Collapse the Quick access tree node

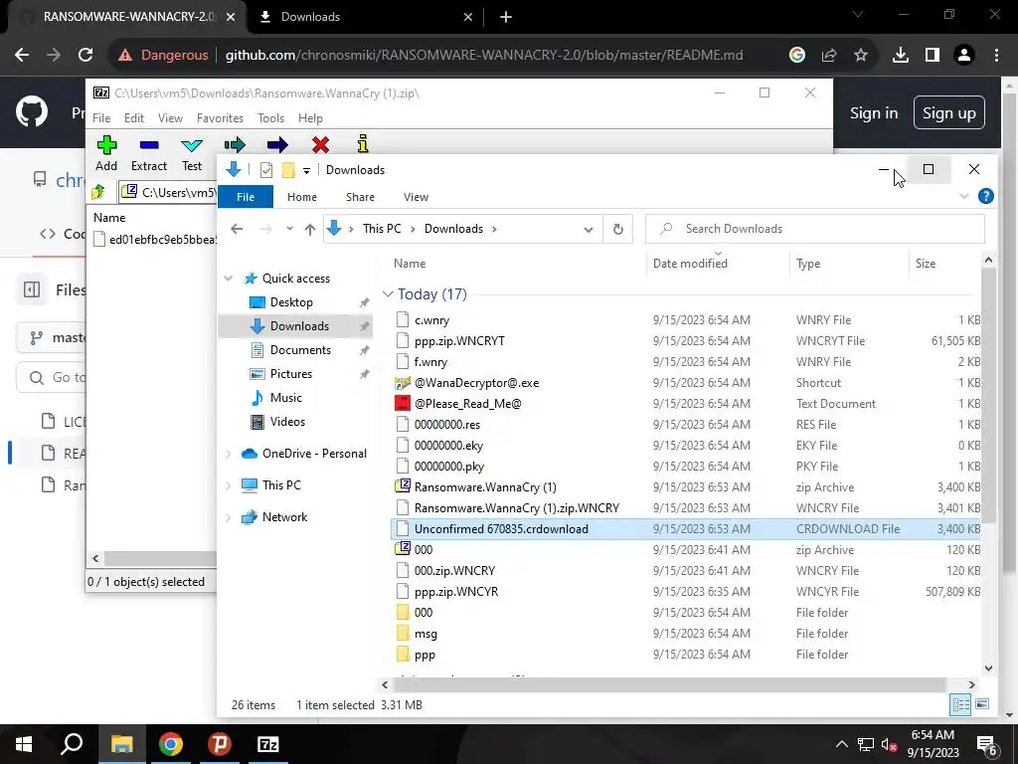(x=229, y=279)
